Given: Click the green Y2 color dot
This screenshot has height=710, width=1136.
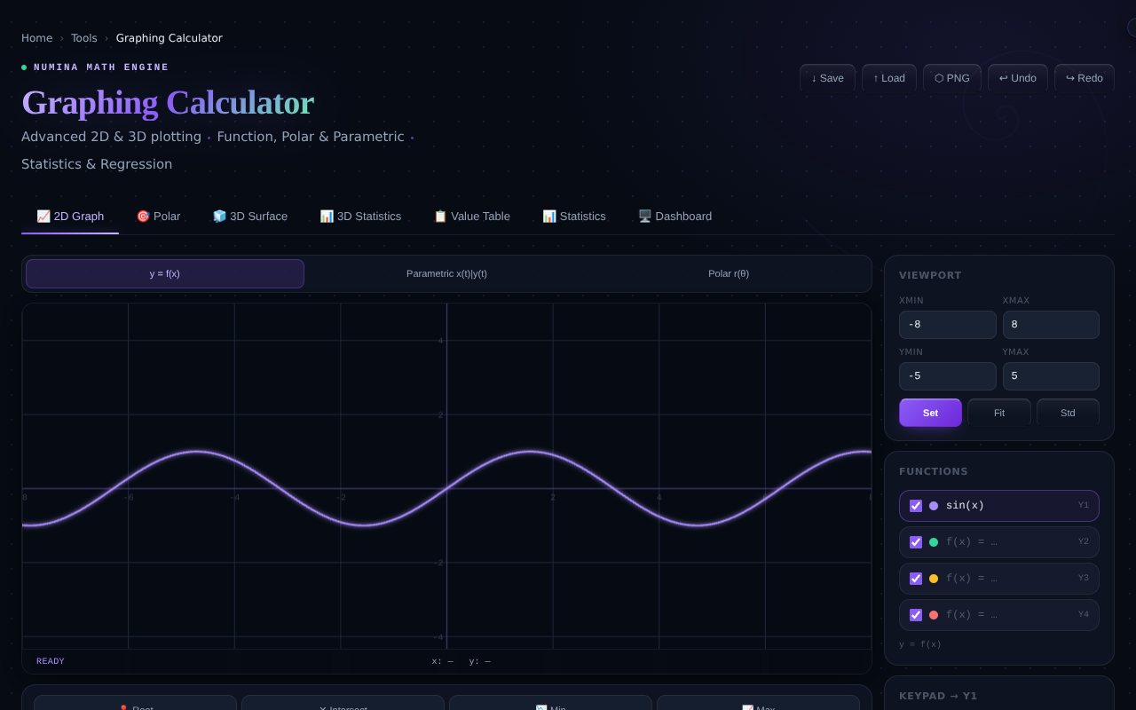Looking at the screenshot, I should [934, 542].
